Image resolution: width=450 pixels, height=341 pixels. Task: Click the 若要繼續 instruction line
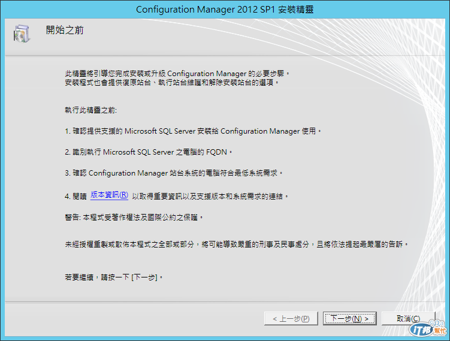[x=114, y=277]
